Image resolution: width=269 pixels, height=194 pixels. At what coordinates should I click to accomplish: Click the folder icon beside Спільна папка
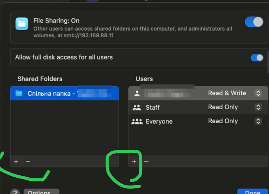click(19, 94)
